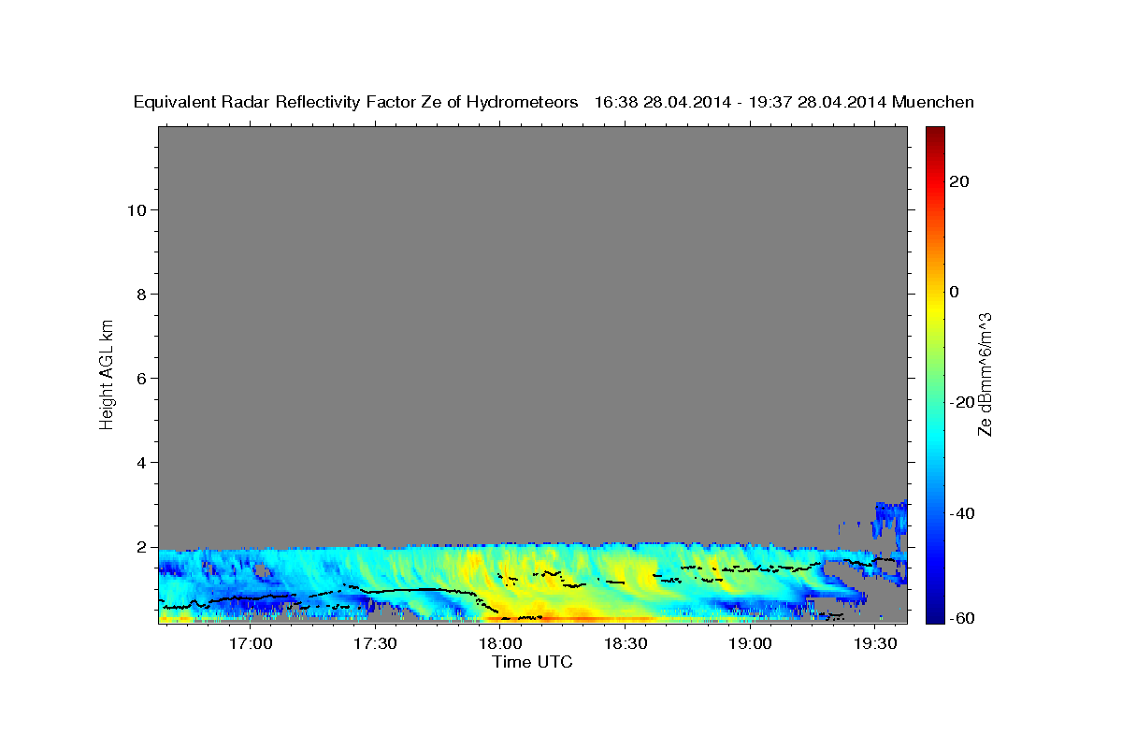Click the colorbar value '0'
1122x748 pixels.
pyautogui.click(x=956, y=292)
